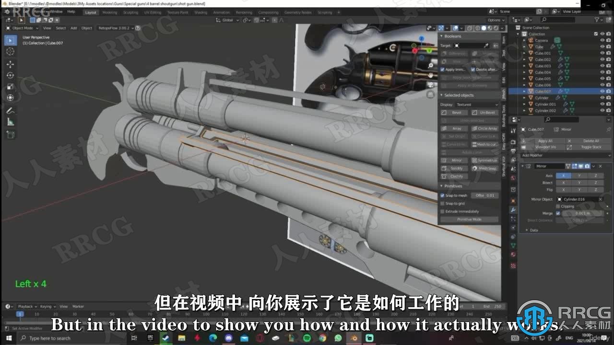The width and height of the screenshot is (614, 345).
Task: Open the Window menu
Action: pos(56,11)
